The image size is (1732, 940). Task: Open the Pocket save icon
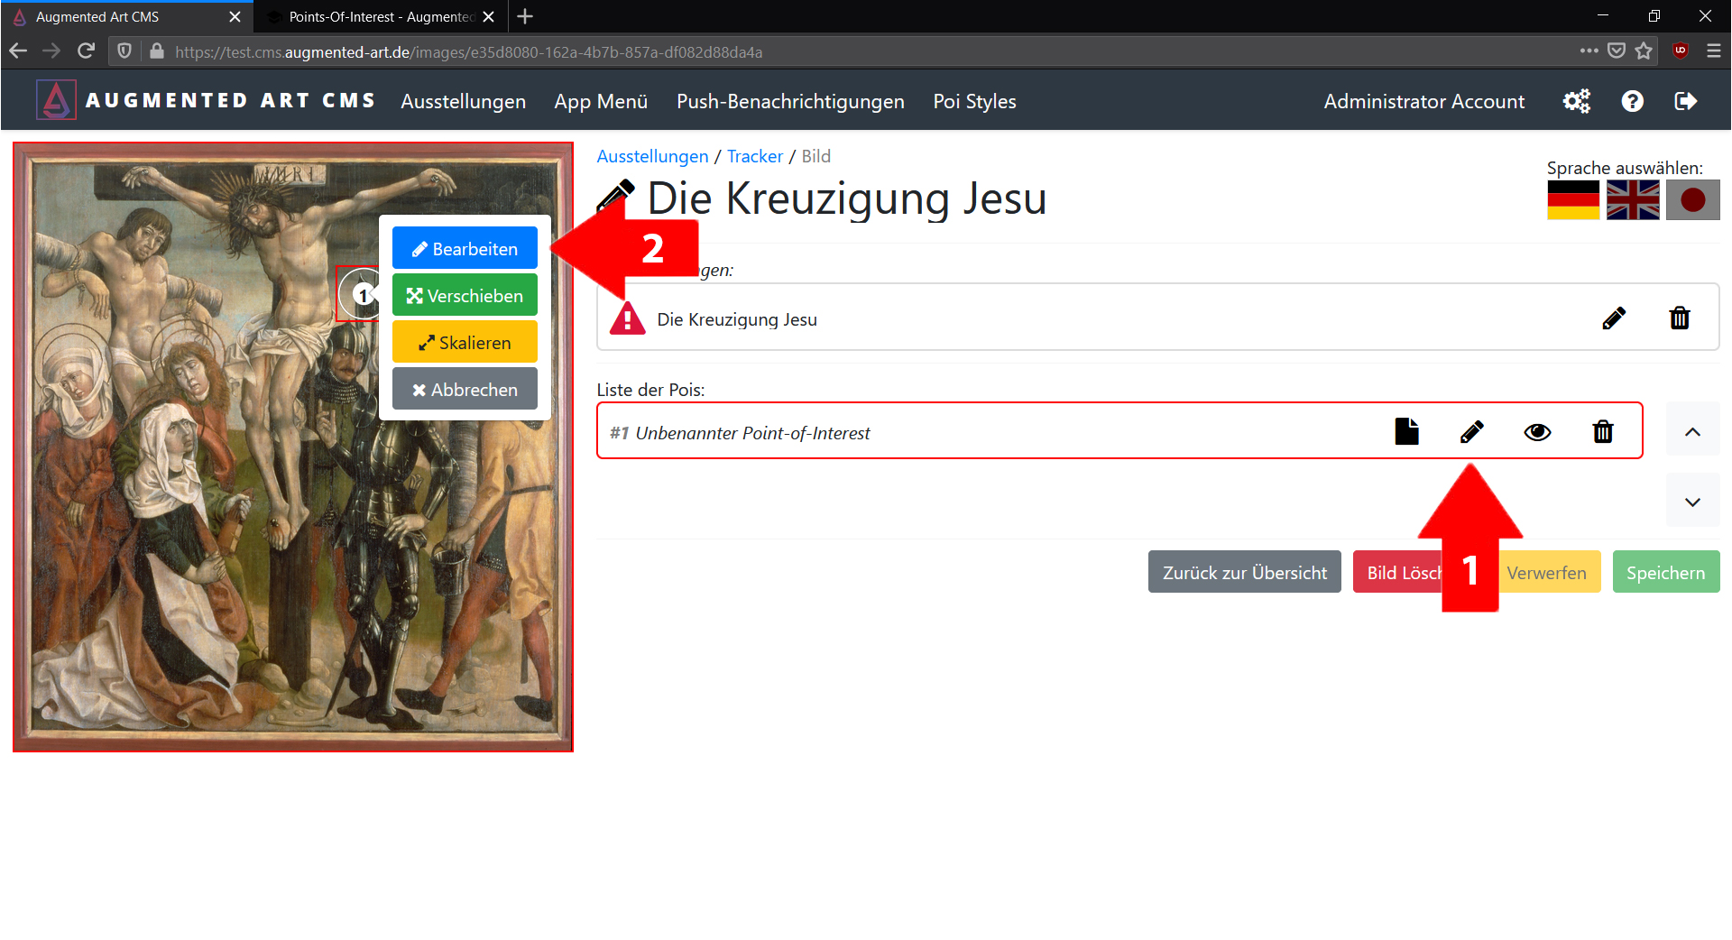point(1617,51)
